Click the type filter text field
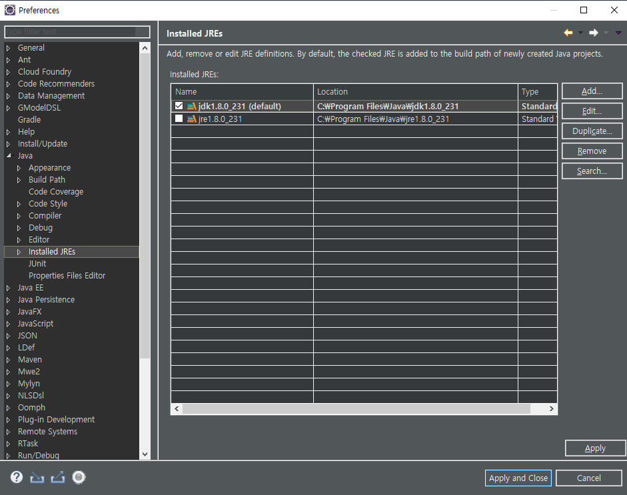The height and width of the screenshot is (495, 627). (77, 31)
